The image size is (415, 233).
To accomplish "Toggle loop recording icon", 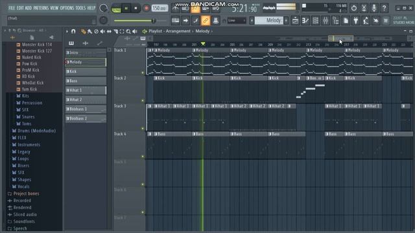I will point(216,8).
